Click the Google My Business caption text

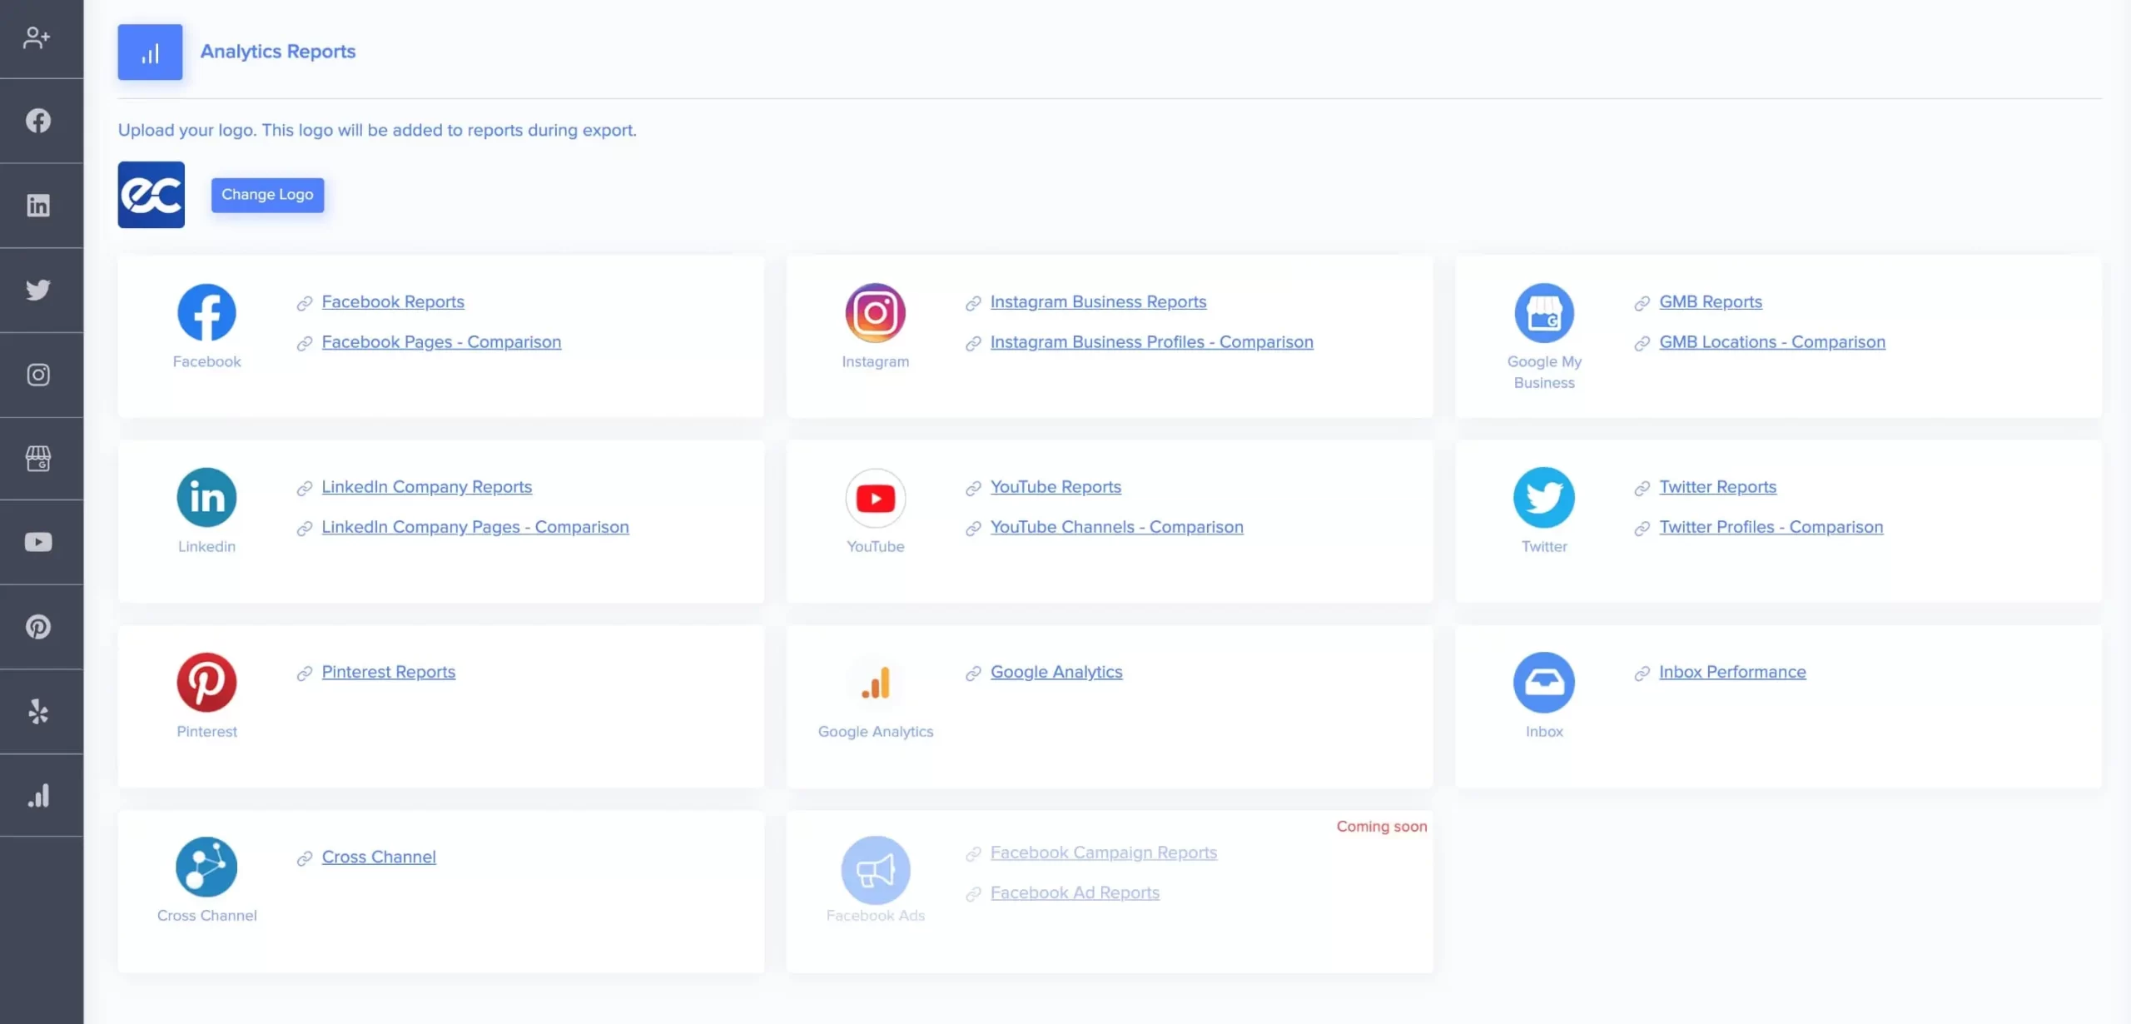click(1543, 372)
